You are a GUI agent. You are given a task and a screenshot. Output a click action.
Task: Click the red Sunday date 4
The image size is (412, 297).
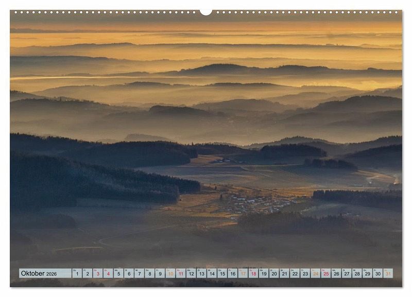point(108,273)
